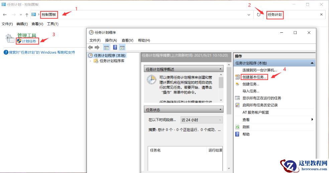Screen dimensions: 329x173
Task: Open the 计划任务 link
Action: tap(29, 41)
